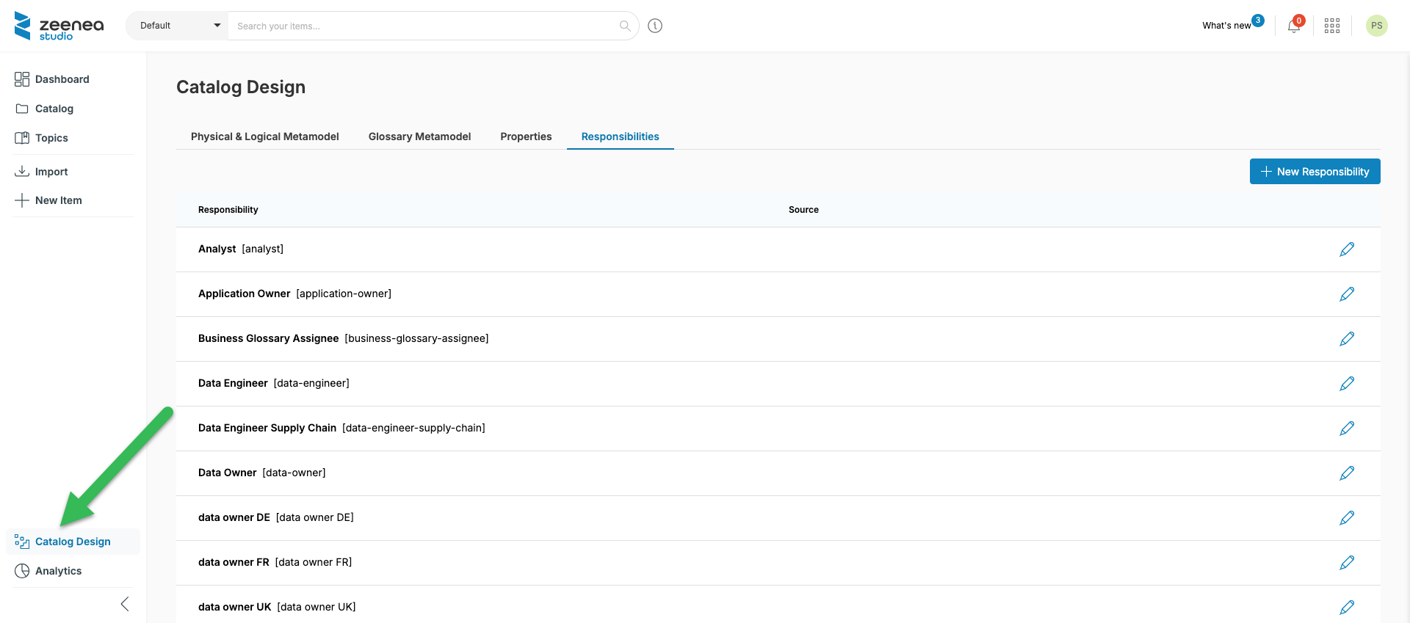1410x623 pixels.
Task: Click the notification bell icon
Action: (x=1293, y=26)
